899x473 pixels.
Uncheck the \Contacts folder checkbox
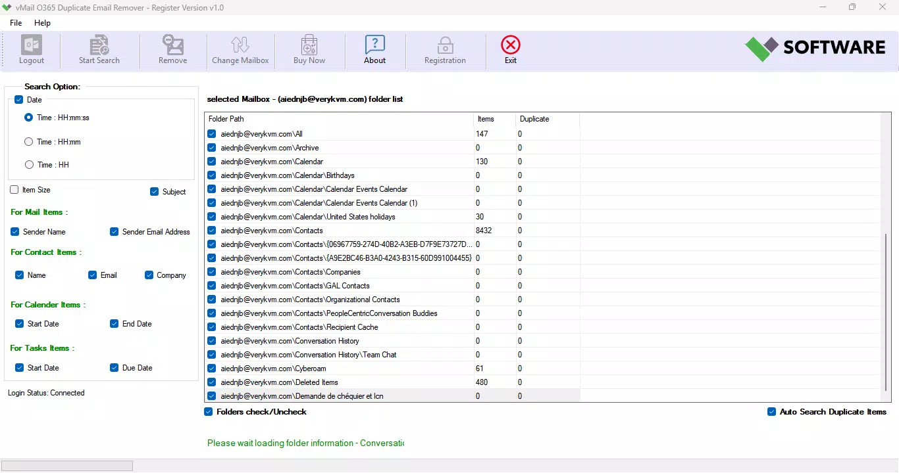pyautogui.click(x=211, y=231)
